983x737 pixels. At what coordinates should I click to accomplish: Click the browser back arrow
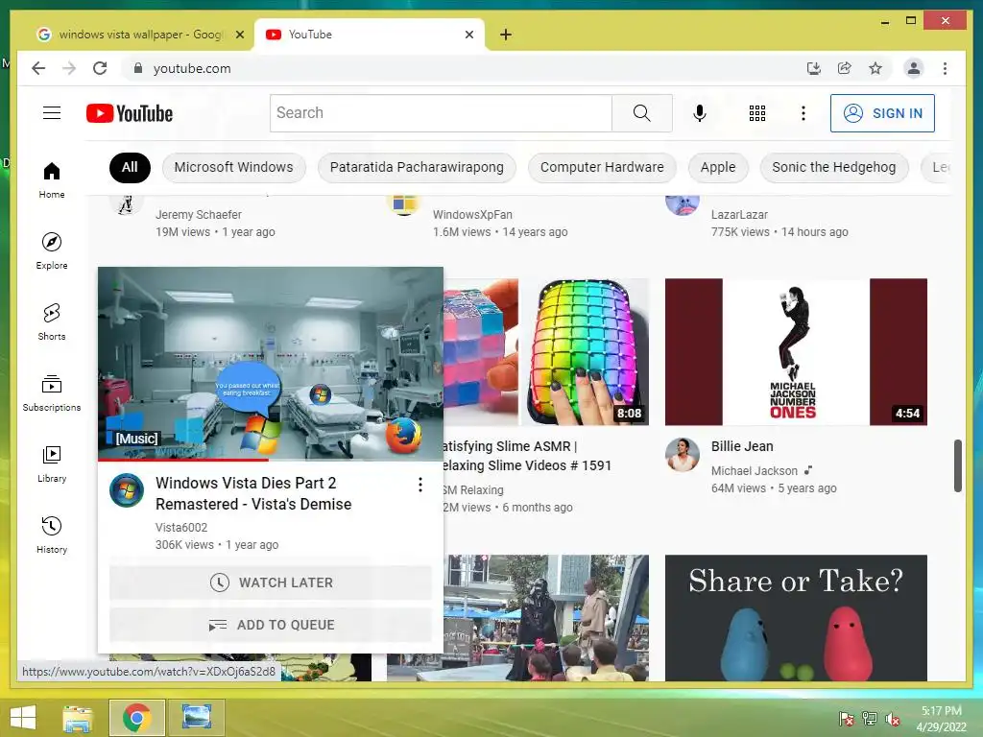38,68
